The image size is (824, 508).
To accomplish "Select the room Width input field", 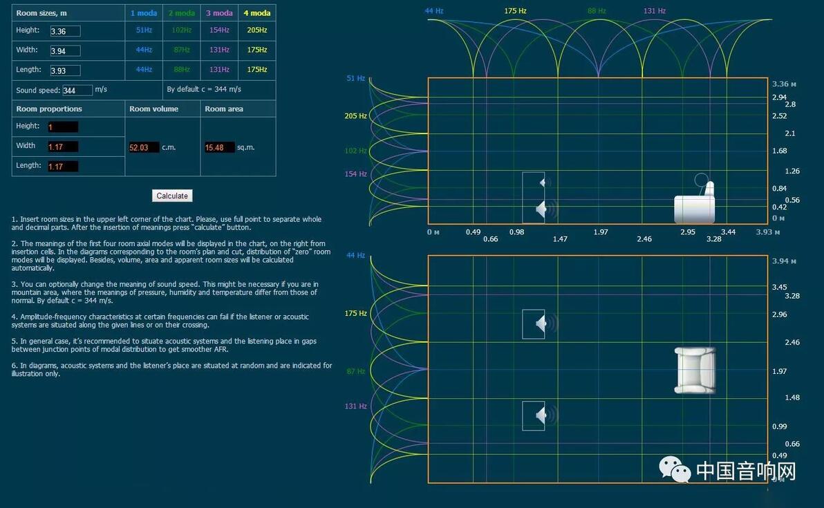I will pos(65,50).
